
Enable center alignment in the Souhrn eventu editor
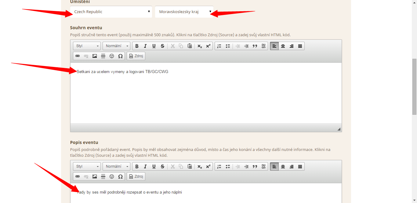pyautogui.click(x=283, y=46)
